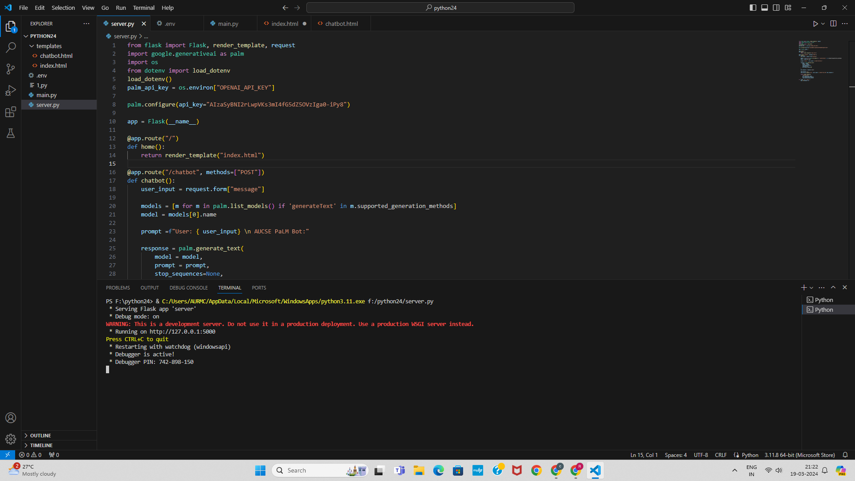Toggle the secondary side bar
The image size is (855, 481).
point(776,8)
